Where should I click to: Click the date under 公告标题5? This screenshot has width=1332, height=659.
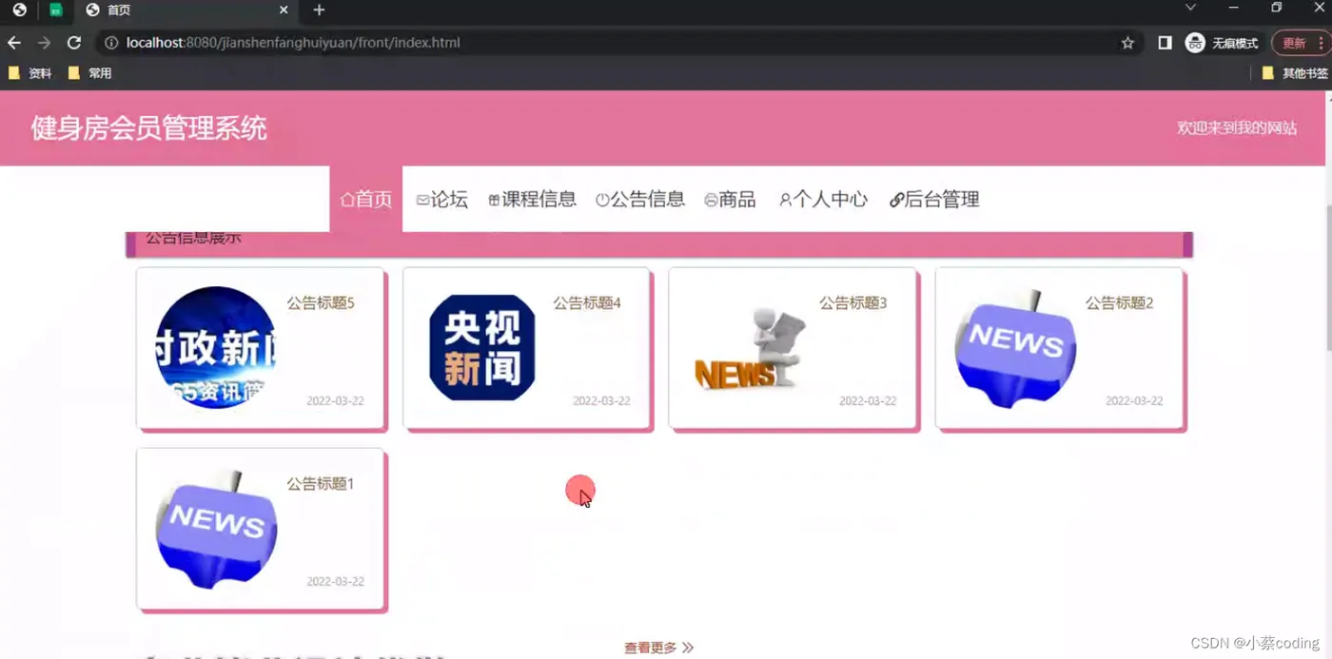point(335,401)
